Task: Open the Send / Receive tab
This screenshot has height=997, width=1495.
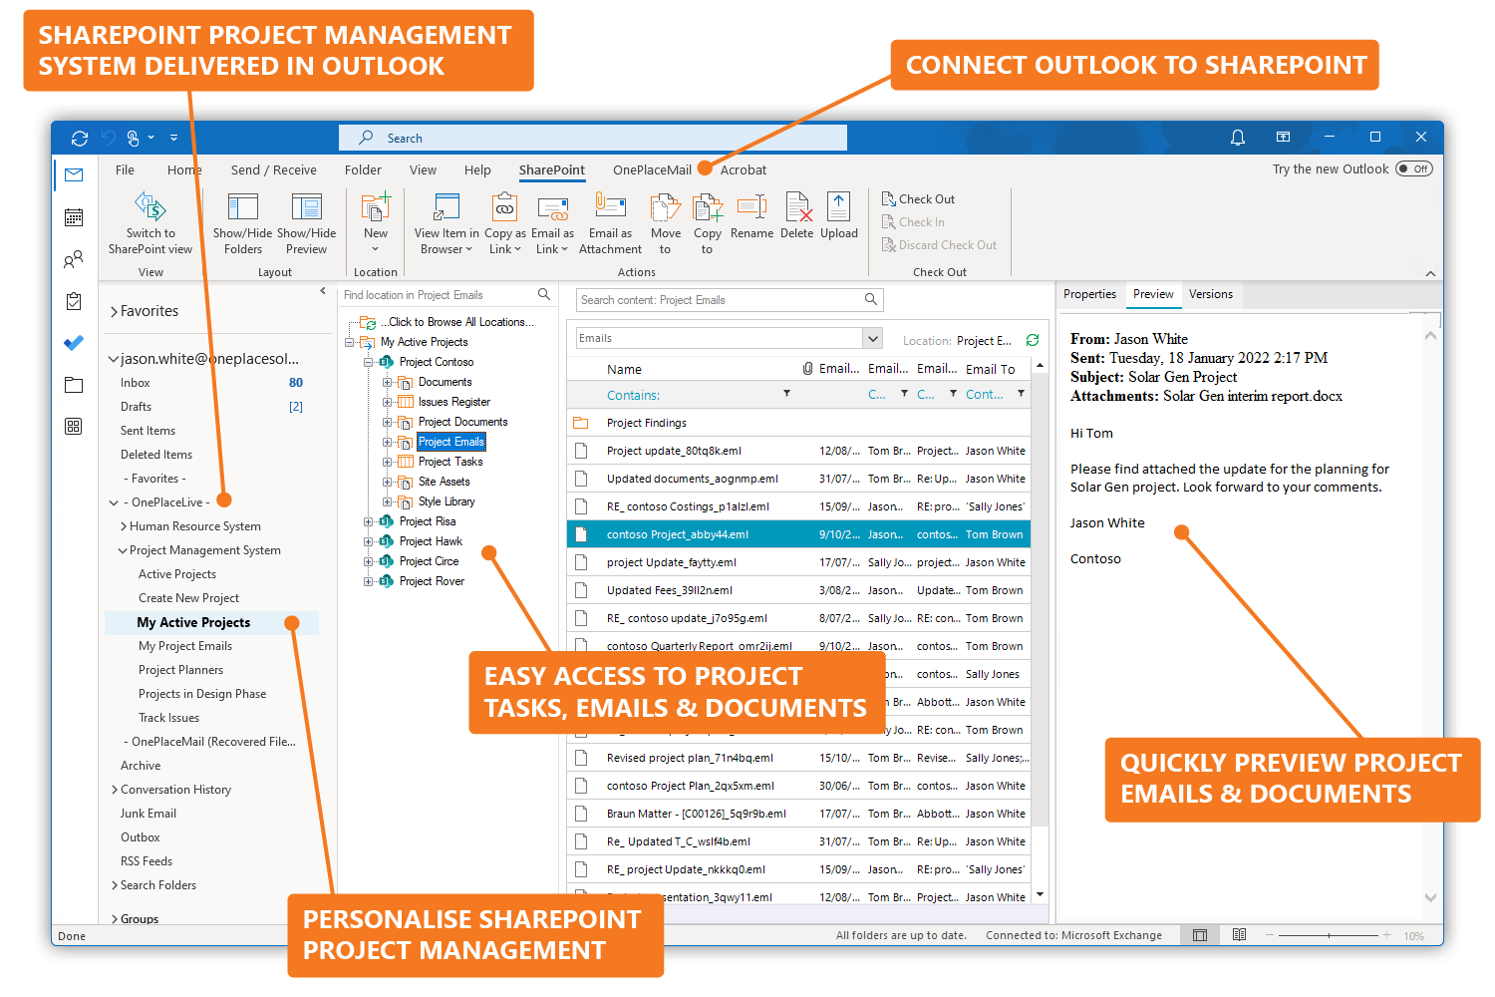Action: click(274, 170)
